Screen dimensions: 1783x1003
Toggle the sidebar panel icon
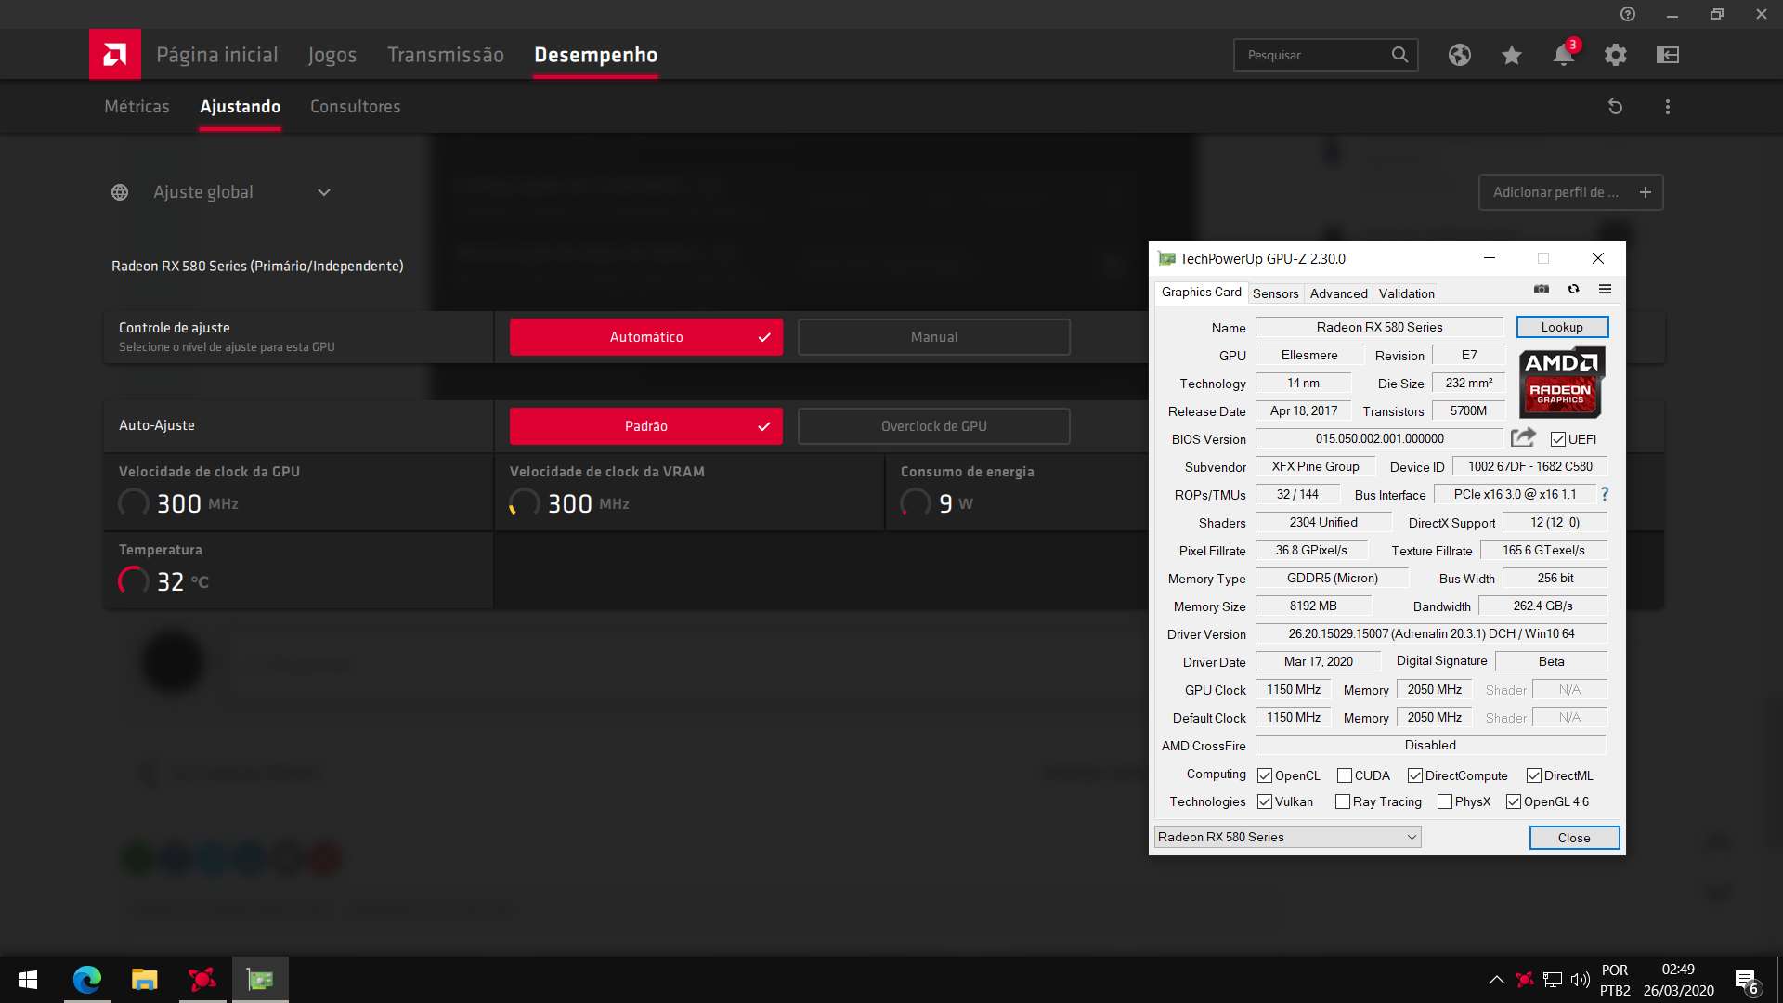click(x=1668, y=55)
